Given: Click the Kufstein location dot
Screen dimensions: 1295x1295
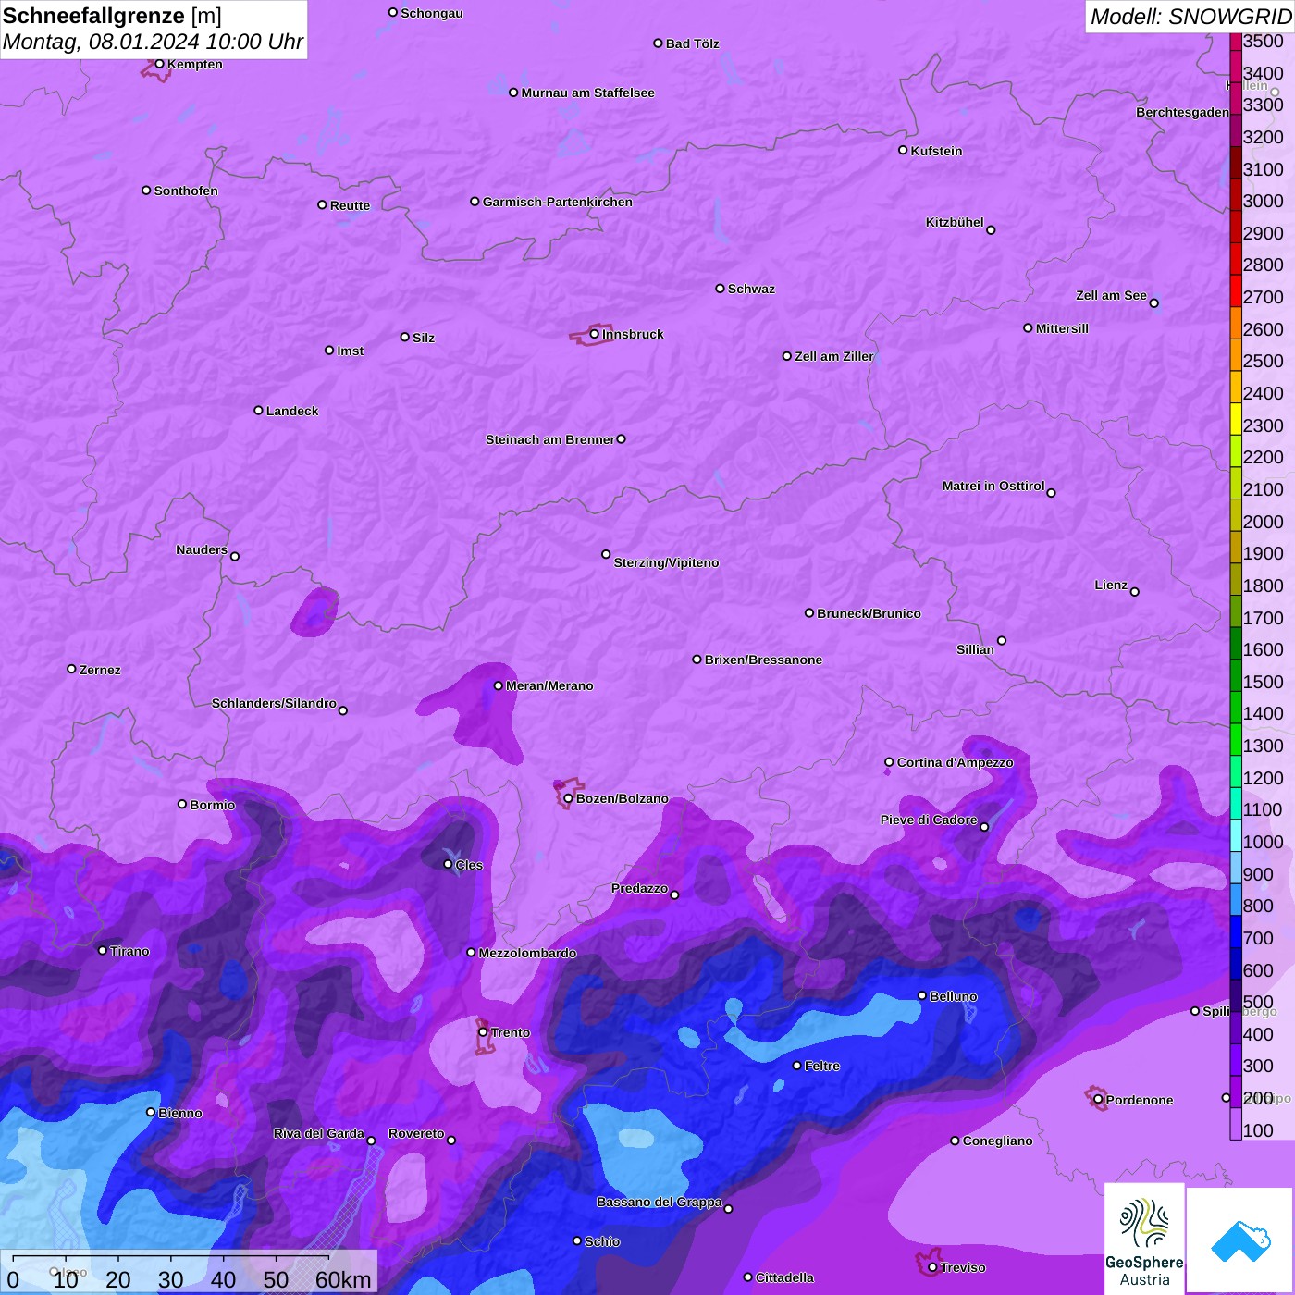Looking at the screenshot, I should pyautogui.click(x=903, y=150).
